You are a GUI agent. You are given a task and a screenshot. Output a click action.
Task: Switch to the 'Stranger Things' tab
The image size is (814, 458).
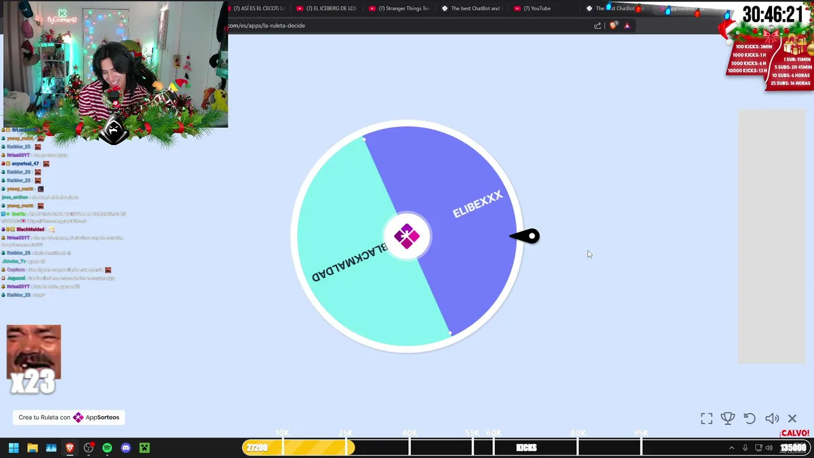coord(399,8)
